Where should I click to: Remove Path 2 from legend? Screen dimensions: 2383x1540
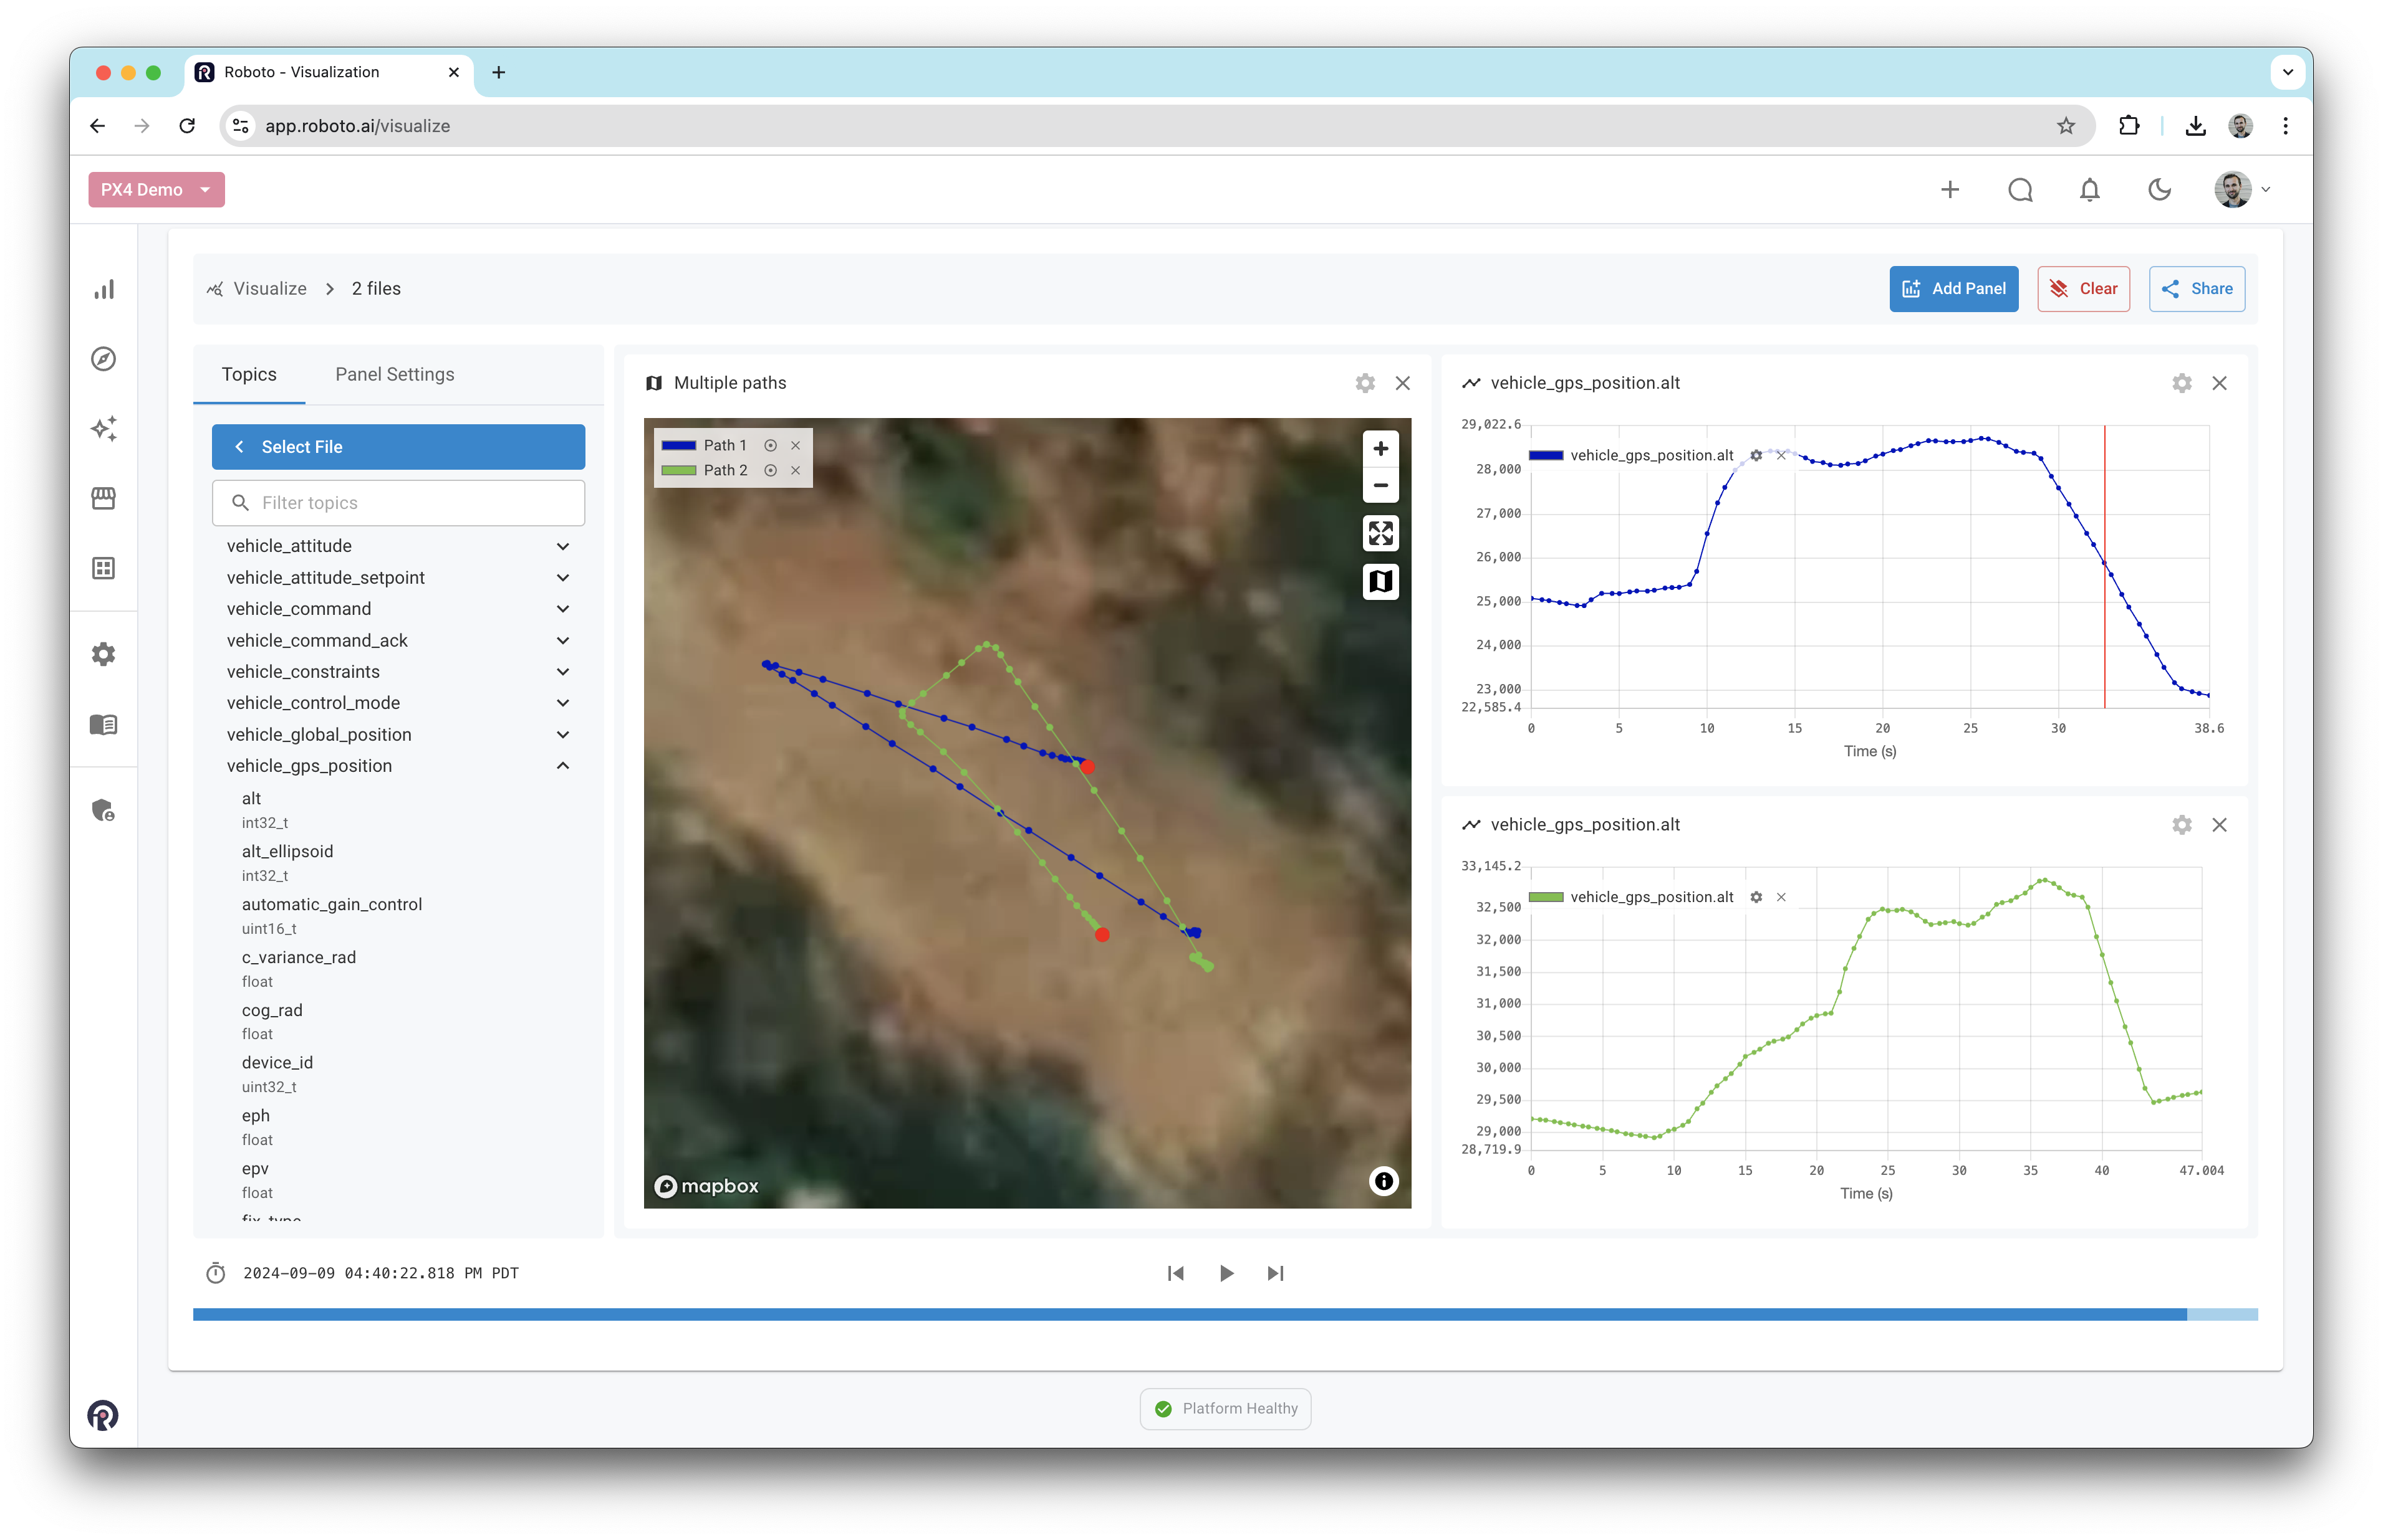pos(796,471)
